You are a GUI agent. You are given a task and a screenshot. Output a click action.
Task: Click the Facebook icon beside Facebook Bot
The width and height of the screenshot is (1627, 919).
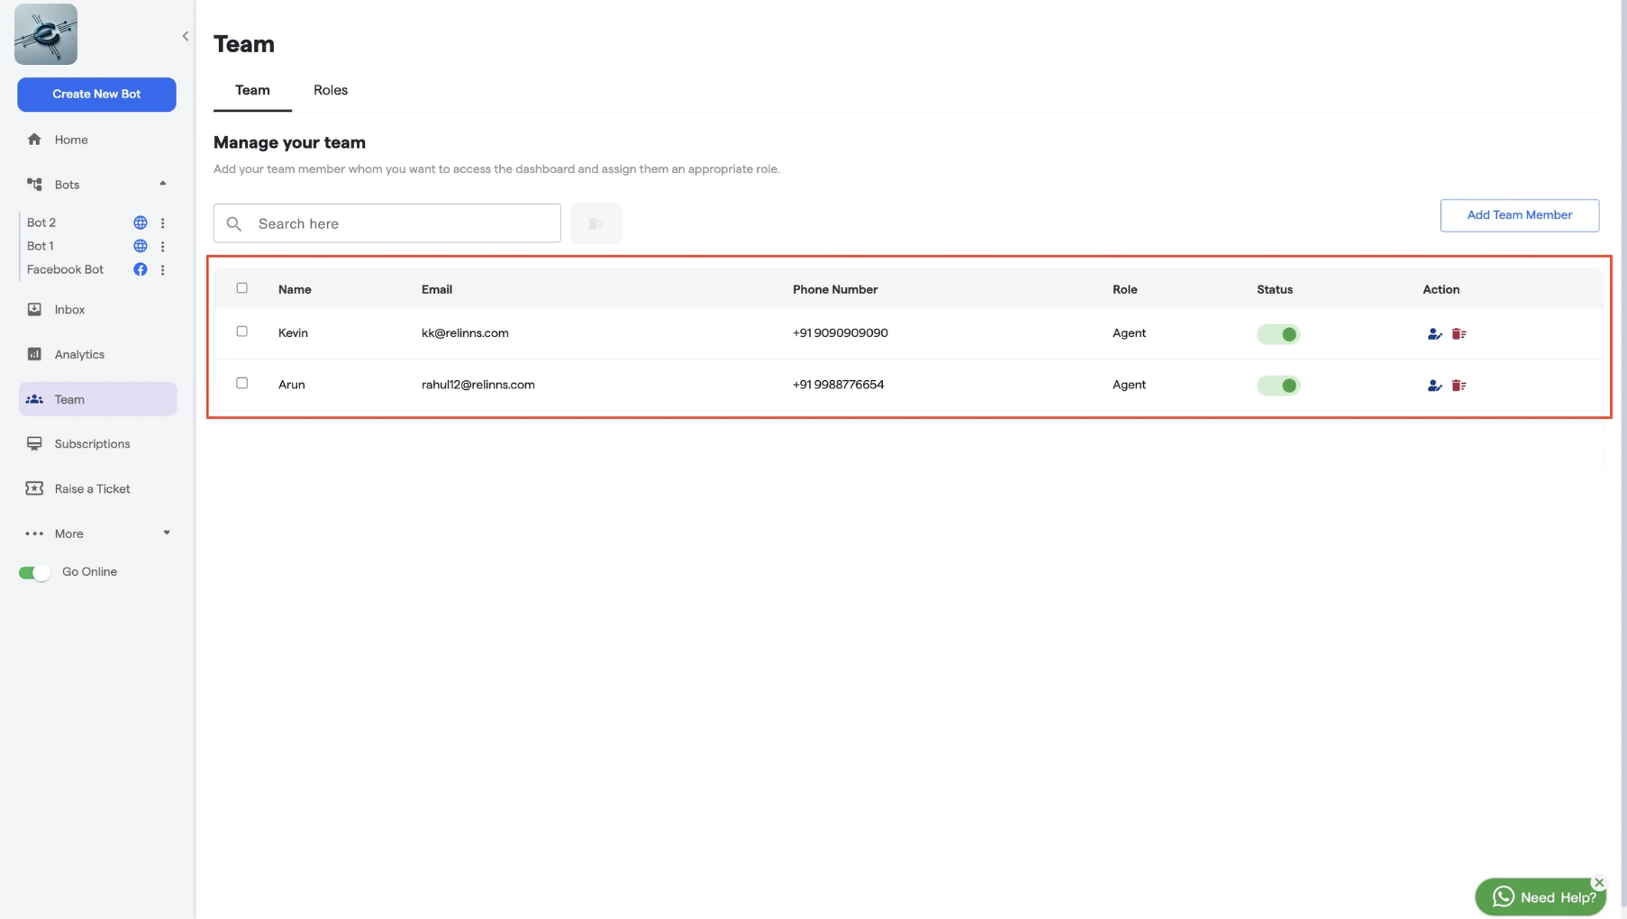[141, 269]
